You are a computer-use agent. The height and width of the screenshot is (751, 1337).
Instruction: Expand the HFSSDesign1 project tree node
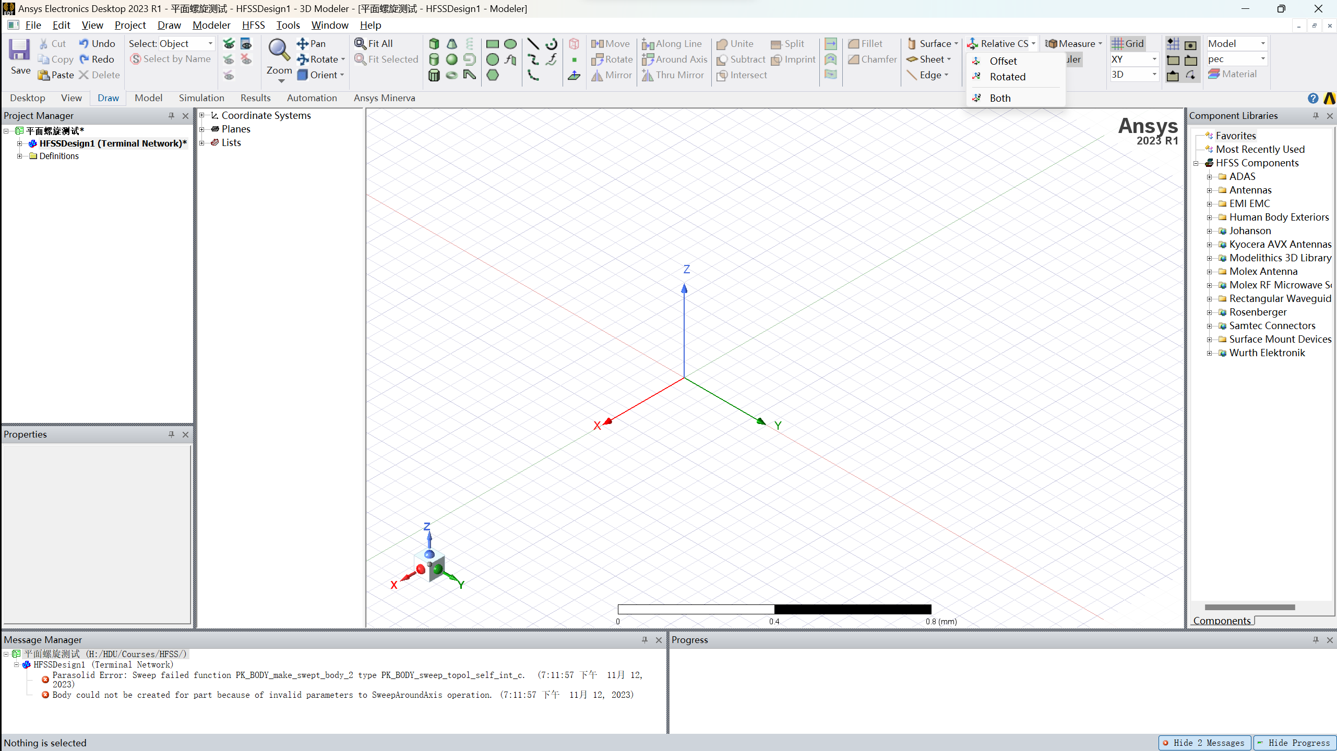(x=20, y=143)
